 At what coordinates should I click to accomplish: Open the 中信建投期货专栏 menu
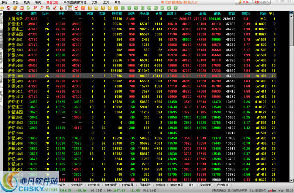pos(75,2)
